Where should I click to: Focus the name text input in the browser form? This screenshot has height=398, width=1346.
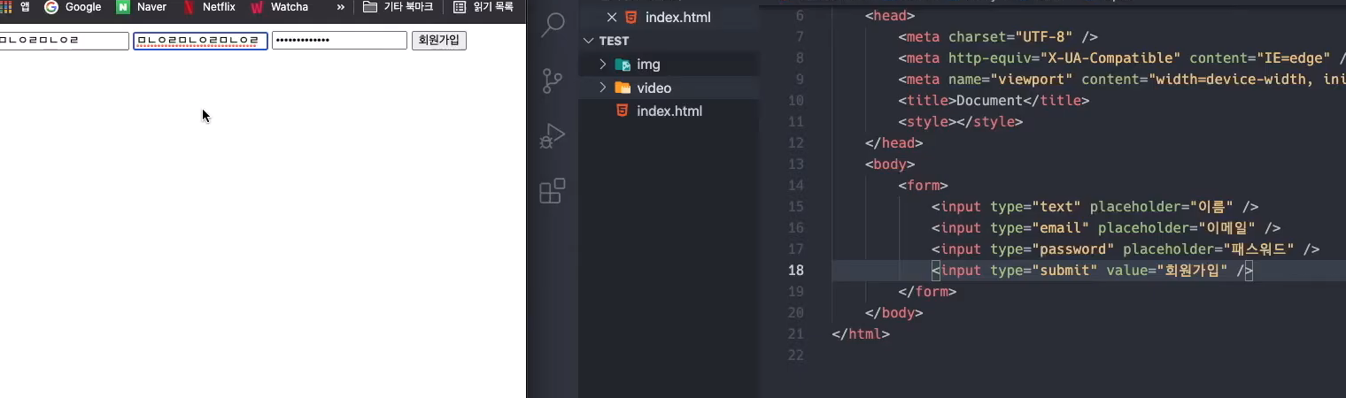tap(64, 41)
